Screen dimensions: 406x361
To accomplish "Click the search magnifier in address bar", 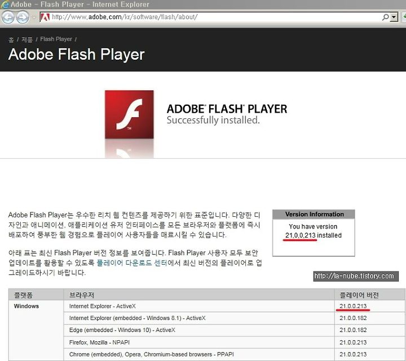I will (x=385, y=17).
